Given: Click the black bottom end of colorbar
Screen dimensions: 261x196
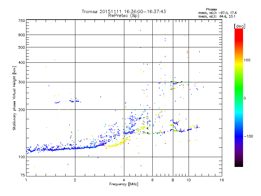Looking at the screenshot, I should coord(239,164).
